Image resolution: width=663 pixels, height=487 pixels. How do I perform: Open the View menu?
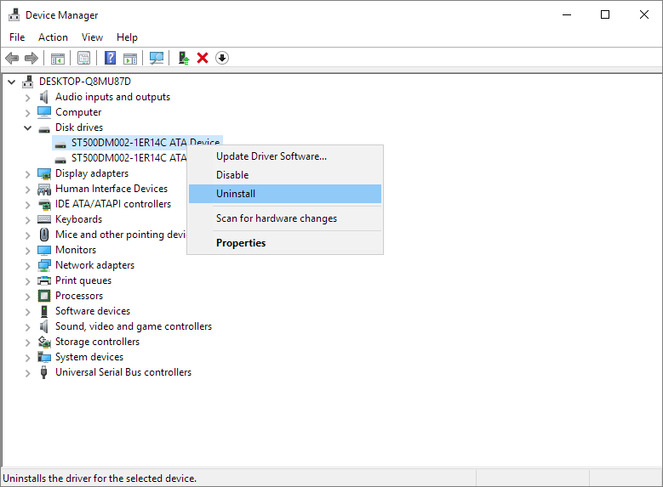pos(92,37)
